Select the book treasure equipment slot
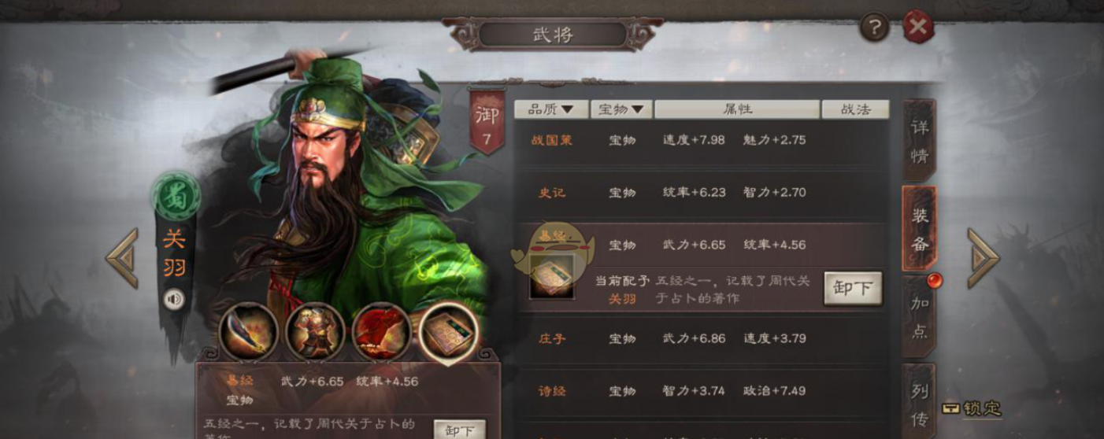Screen dimensions: 1104x439 point(450,333)
